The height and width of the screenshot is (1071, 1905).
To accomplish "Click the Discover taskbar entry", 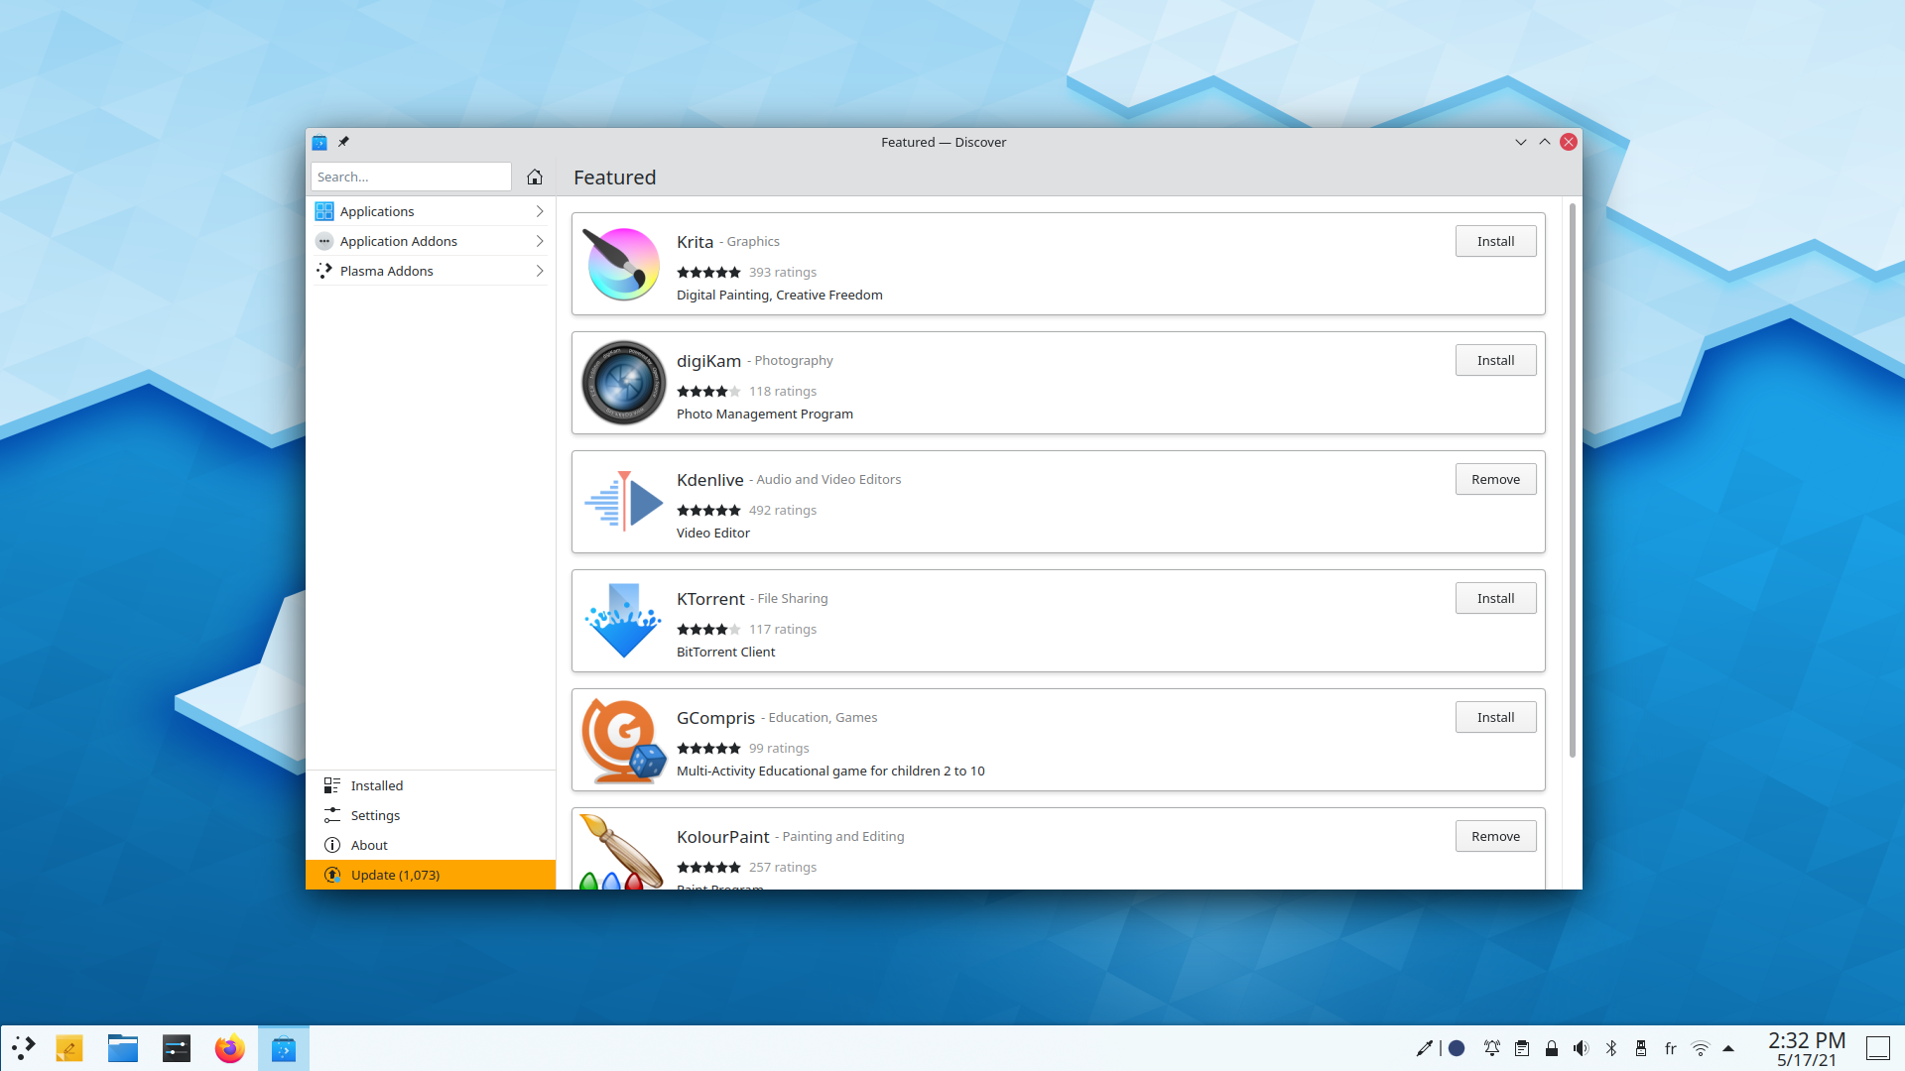I will click(284, 1048).
